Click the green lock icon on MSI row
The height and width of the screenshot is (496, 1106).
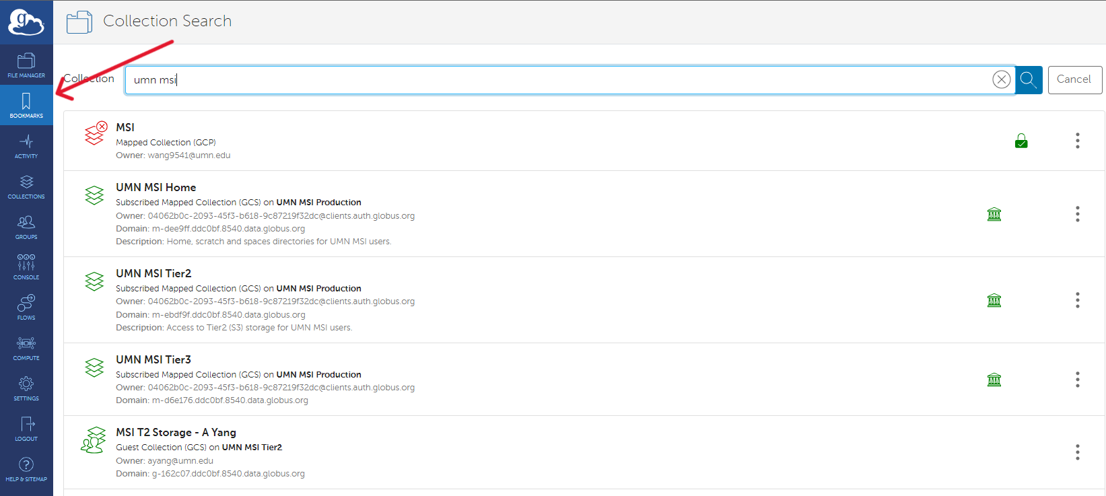[1021, 141]
